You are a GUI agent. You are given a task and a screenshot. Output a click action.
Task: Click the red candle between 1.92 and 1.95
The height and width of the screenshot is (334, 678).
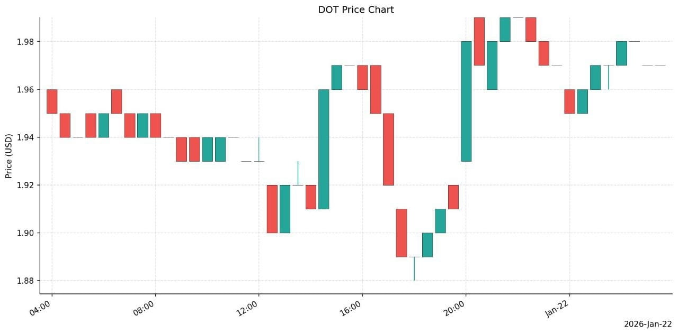[x=388, y=149]
